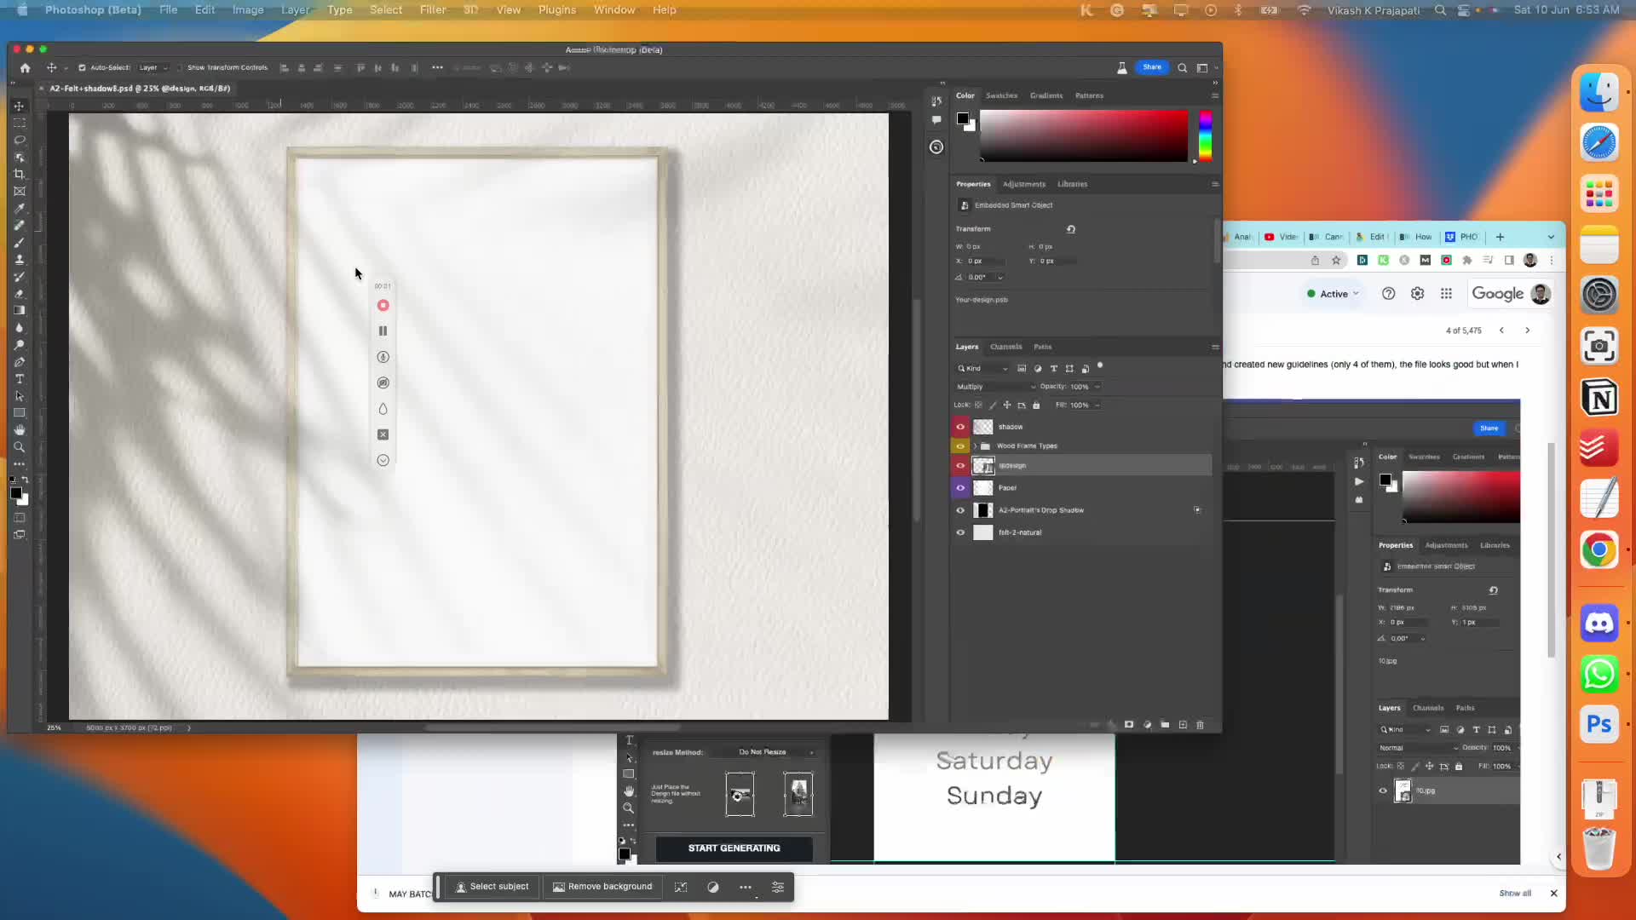Click the lock all layer icon

coord(1036,405)
